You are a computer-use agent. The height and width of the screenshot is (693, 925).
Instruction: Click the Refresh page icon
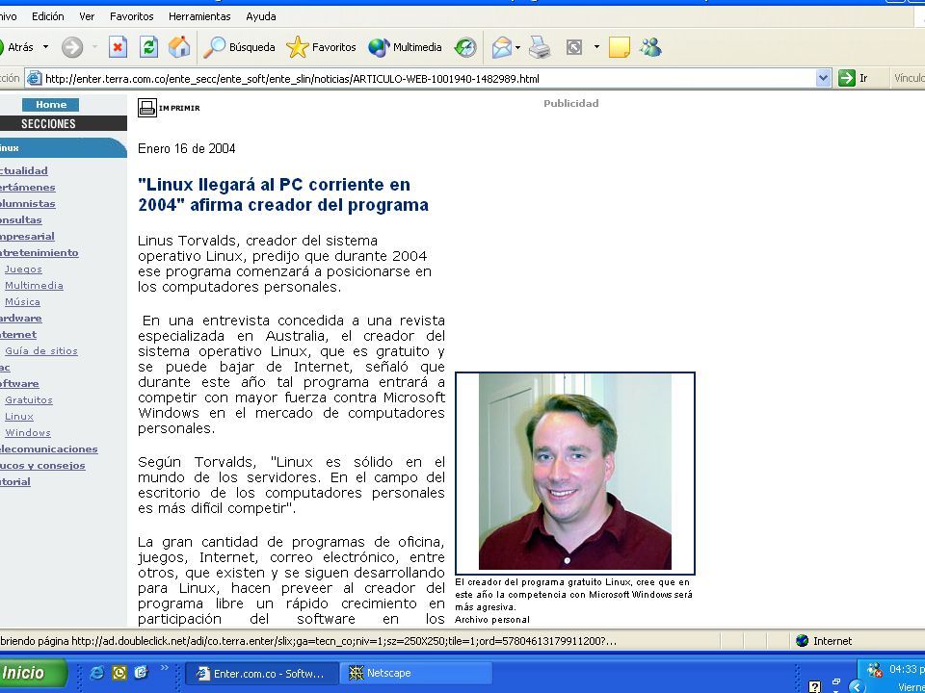click(x=148, y=47)
